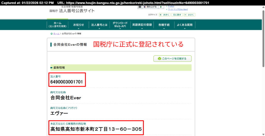
Task: Click the home icon in the breadcrumb
Action: tap(52, 34)
